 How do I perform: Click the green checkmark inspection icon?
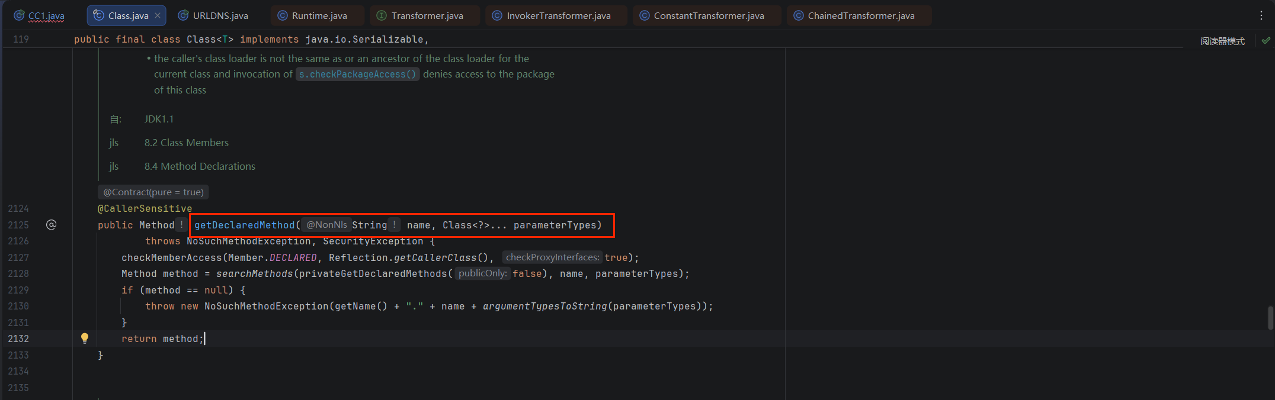[1266, 40]
